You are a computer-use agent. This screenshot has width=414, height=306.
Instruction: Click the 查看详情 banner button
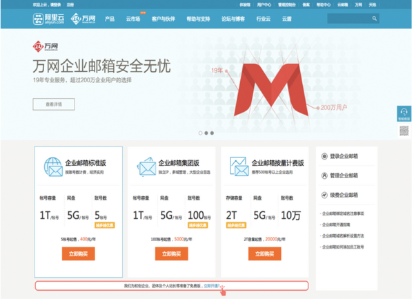tap(54, 104)
